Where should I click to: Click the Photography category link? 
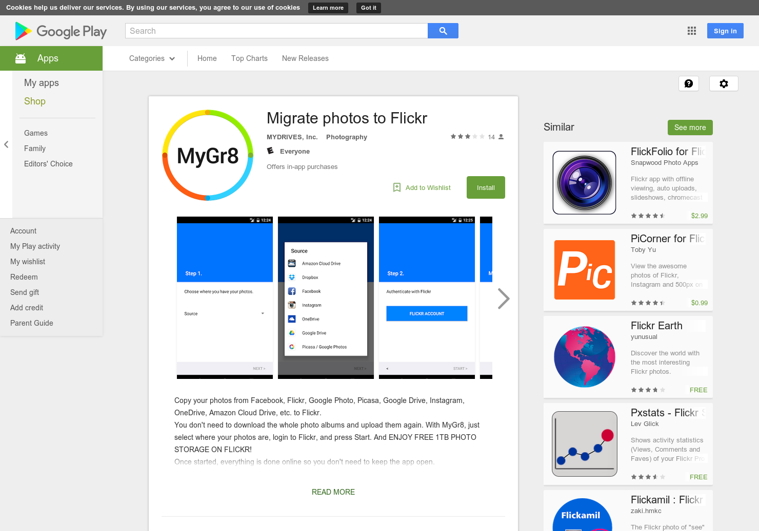point(347,137)
